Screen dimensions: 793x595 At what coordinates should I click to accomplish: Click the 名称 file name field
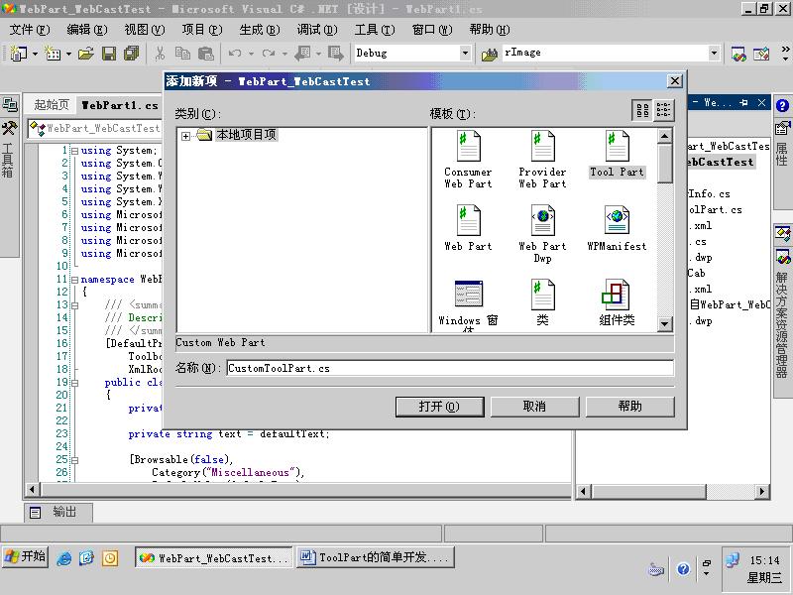pyautogui.click(x=450, y=368)
